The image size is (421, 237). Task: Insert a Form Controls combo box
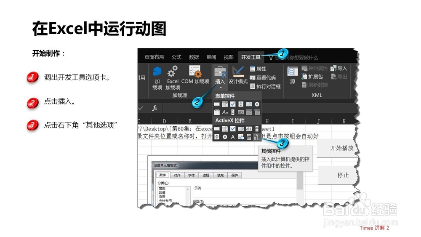(x=225, y=104)
